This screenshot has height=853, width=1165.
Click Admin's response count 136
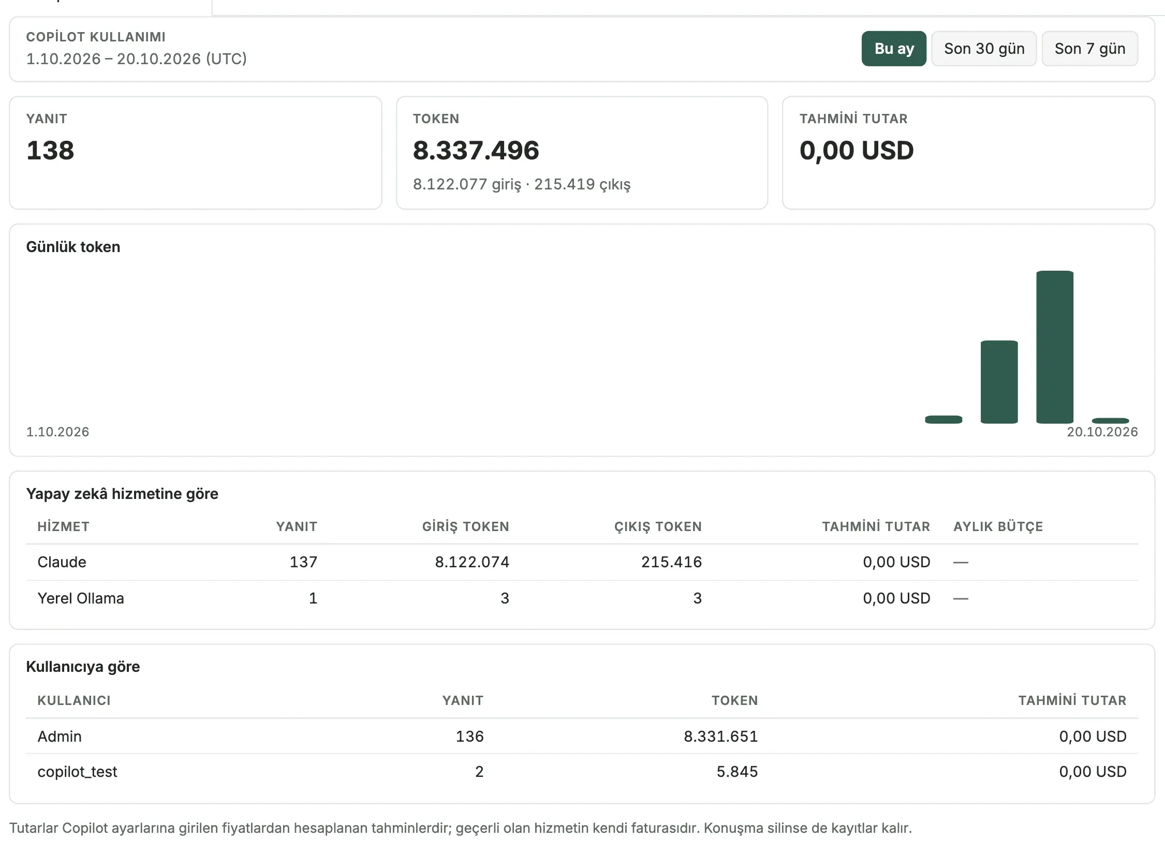(x=469, y=737)
